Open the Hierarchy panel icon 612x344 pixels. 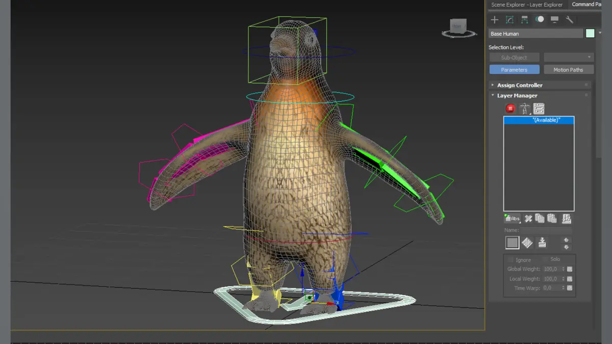coord(524,20)
